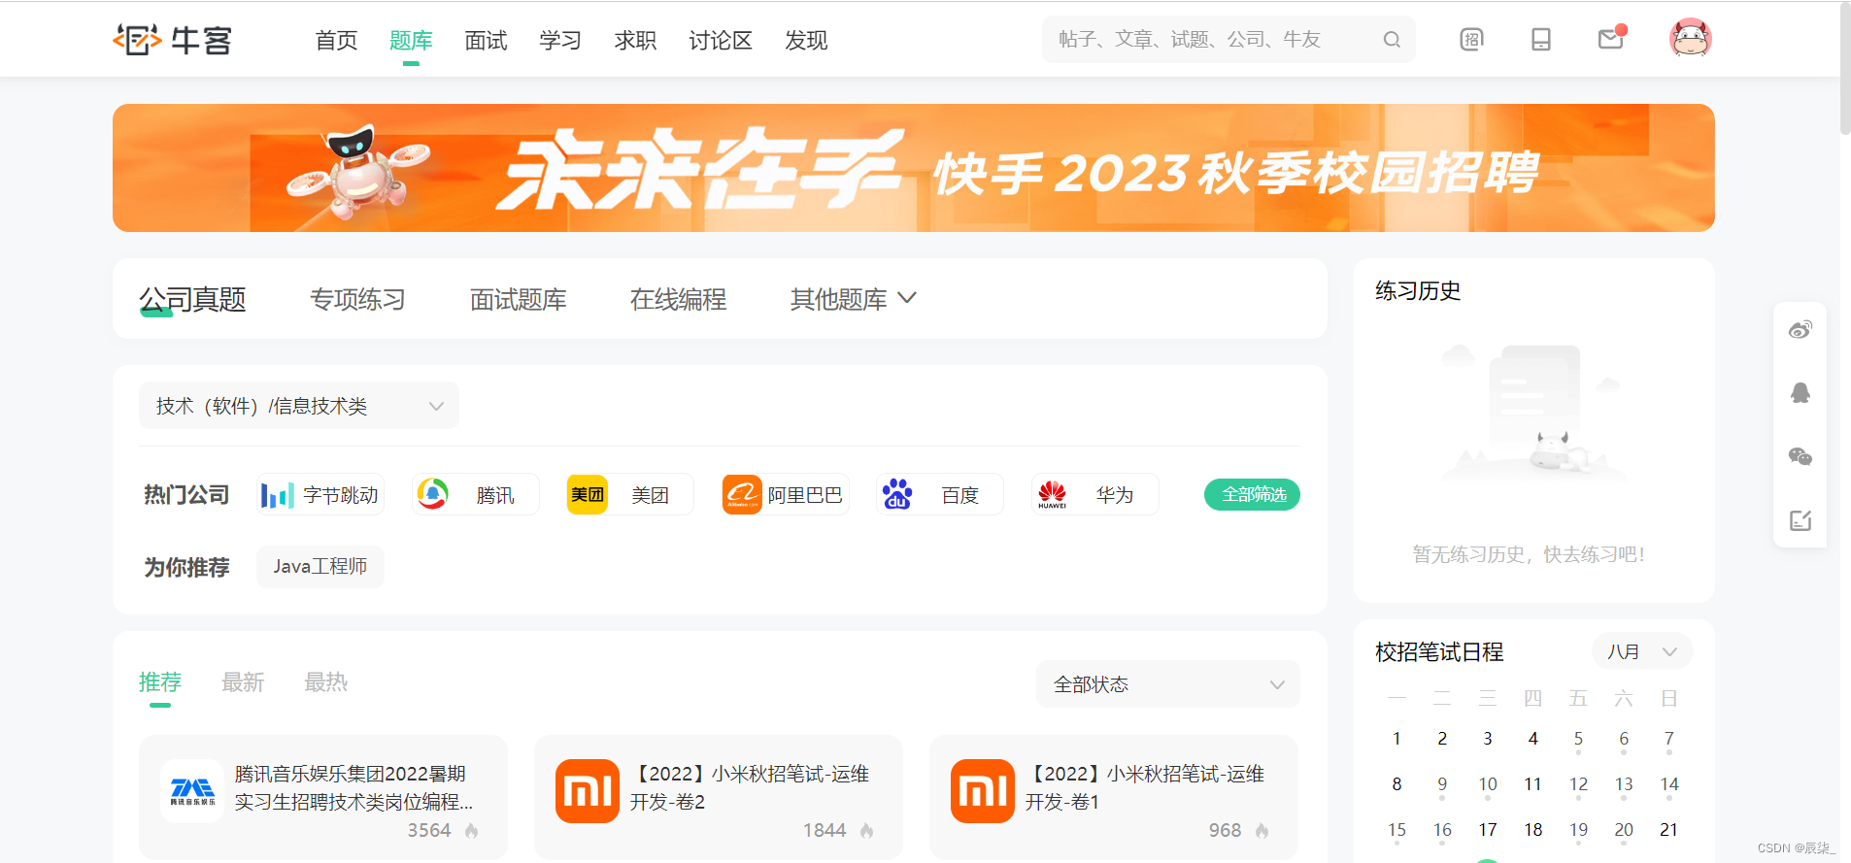The height and width of the screenshot is (863, 1851).
Task: Open the mail messages icon
Action: 1611,39
